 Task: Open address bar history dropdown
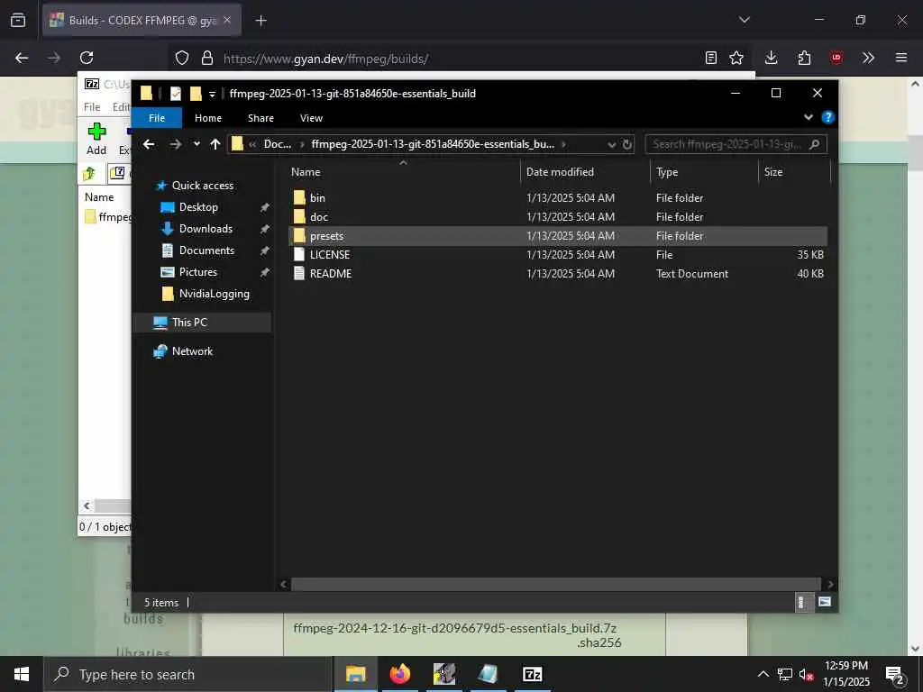612,144
